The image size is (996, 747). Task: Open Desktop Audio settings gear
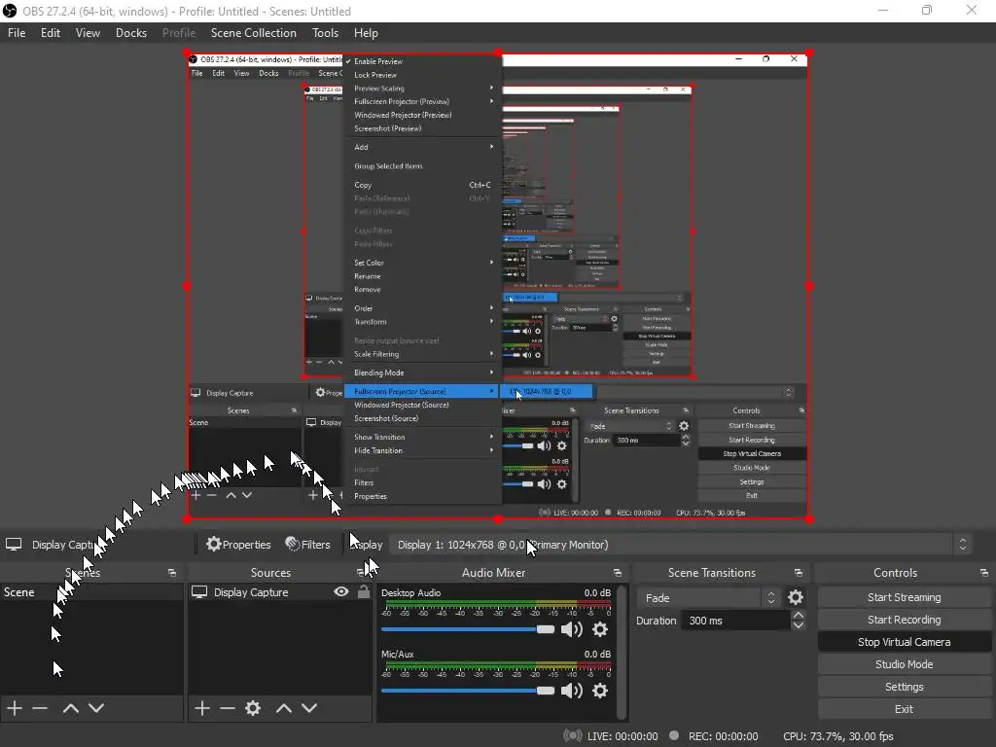click(x=599, y=629)
